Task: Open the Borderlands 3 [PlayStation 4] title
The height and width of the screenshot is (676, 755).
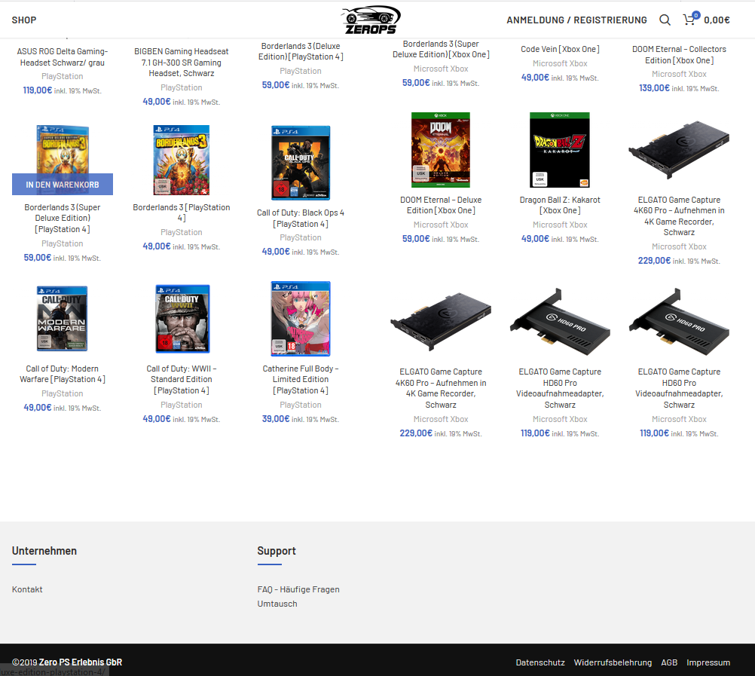Action: pyautogui.click(x=182, y=213)
